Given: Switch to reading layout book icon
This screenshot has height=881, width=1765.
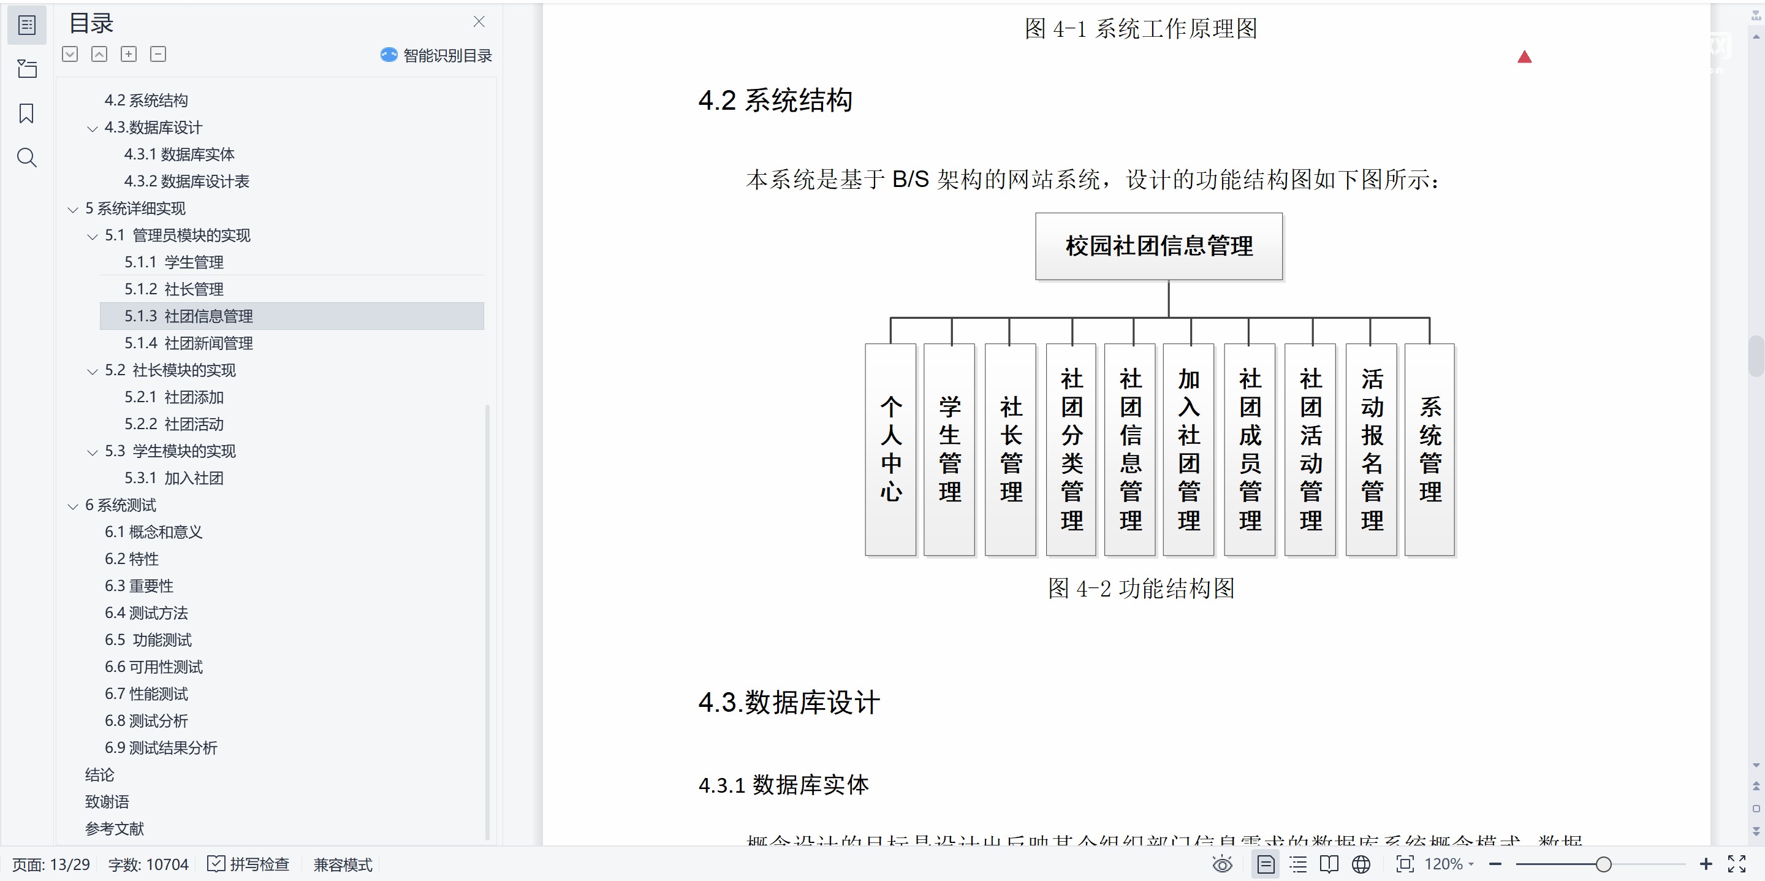Looking at the screenshot, I should (x=1329, y=864).
